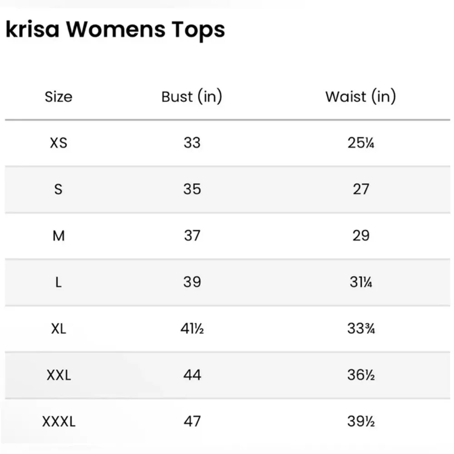Viewport: 454px width, 454px height.
Task: Click the Bust (in) column header
Action: (192, 97)
